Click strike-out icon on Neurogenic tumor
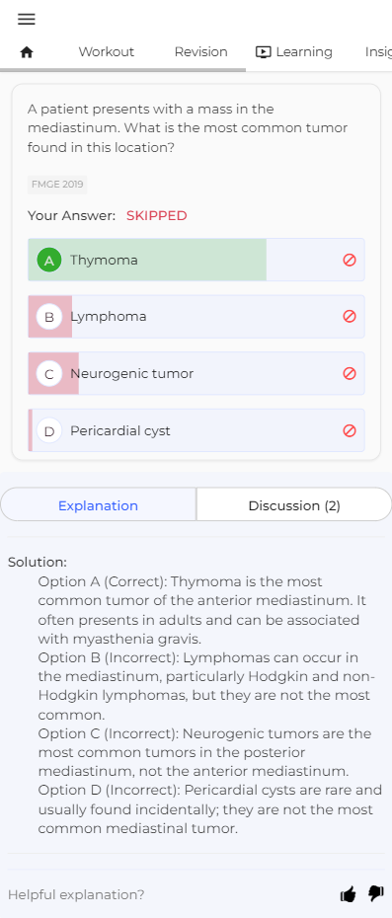This screenshot has height=918, width=392. click(350, 373)
